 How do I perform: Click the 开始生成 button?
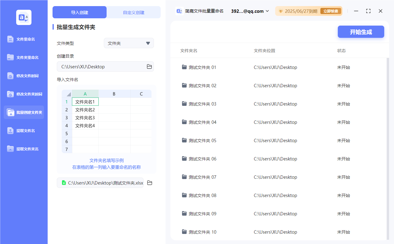point(361,32)
